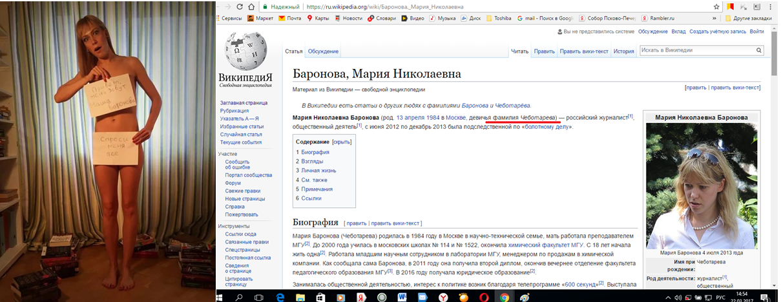Viewport: 781px width, 302px height.
Task: Click the Войти login link
Action: click(756, 31)
